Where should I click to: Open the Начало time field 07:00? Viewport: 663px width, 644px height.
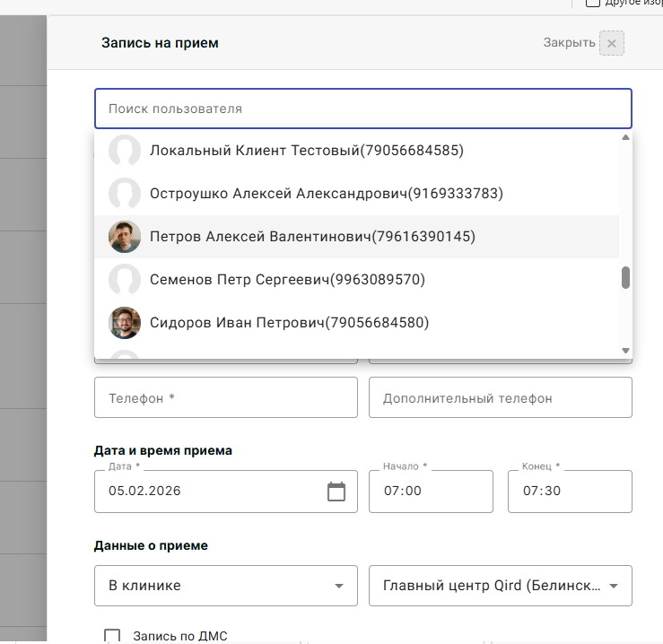(x=430, y=492)
